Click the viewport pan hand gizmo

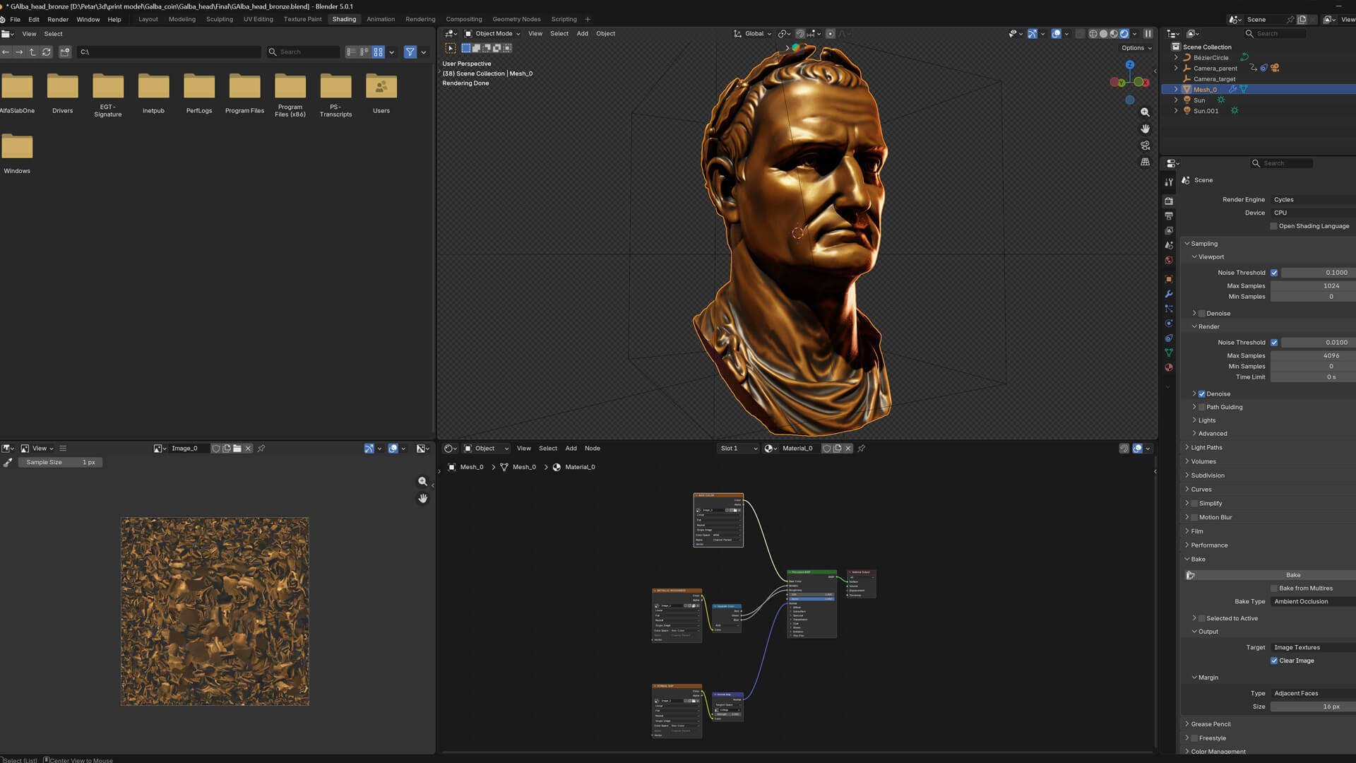(1145, 129)
